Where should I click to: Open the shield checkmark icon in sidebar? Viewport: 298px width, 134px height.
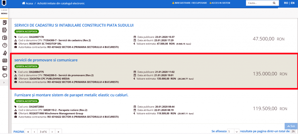coord(5,38)
